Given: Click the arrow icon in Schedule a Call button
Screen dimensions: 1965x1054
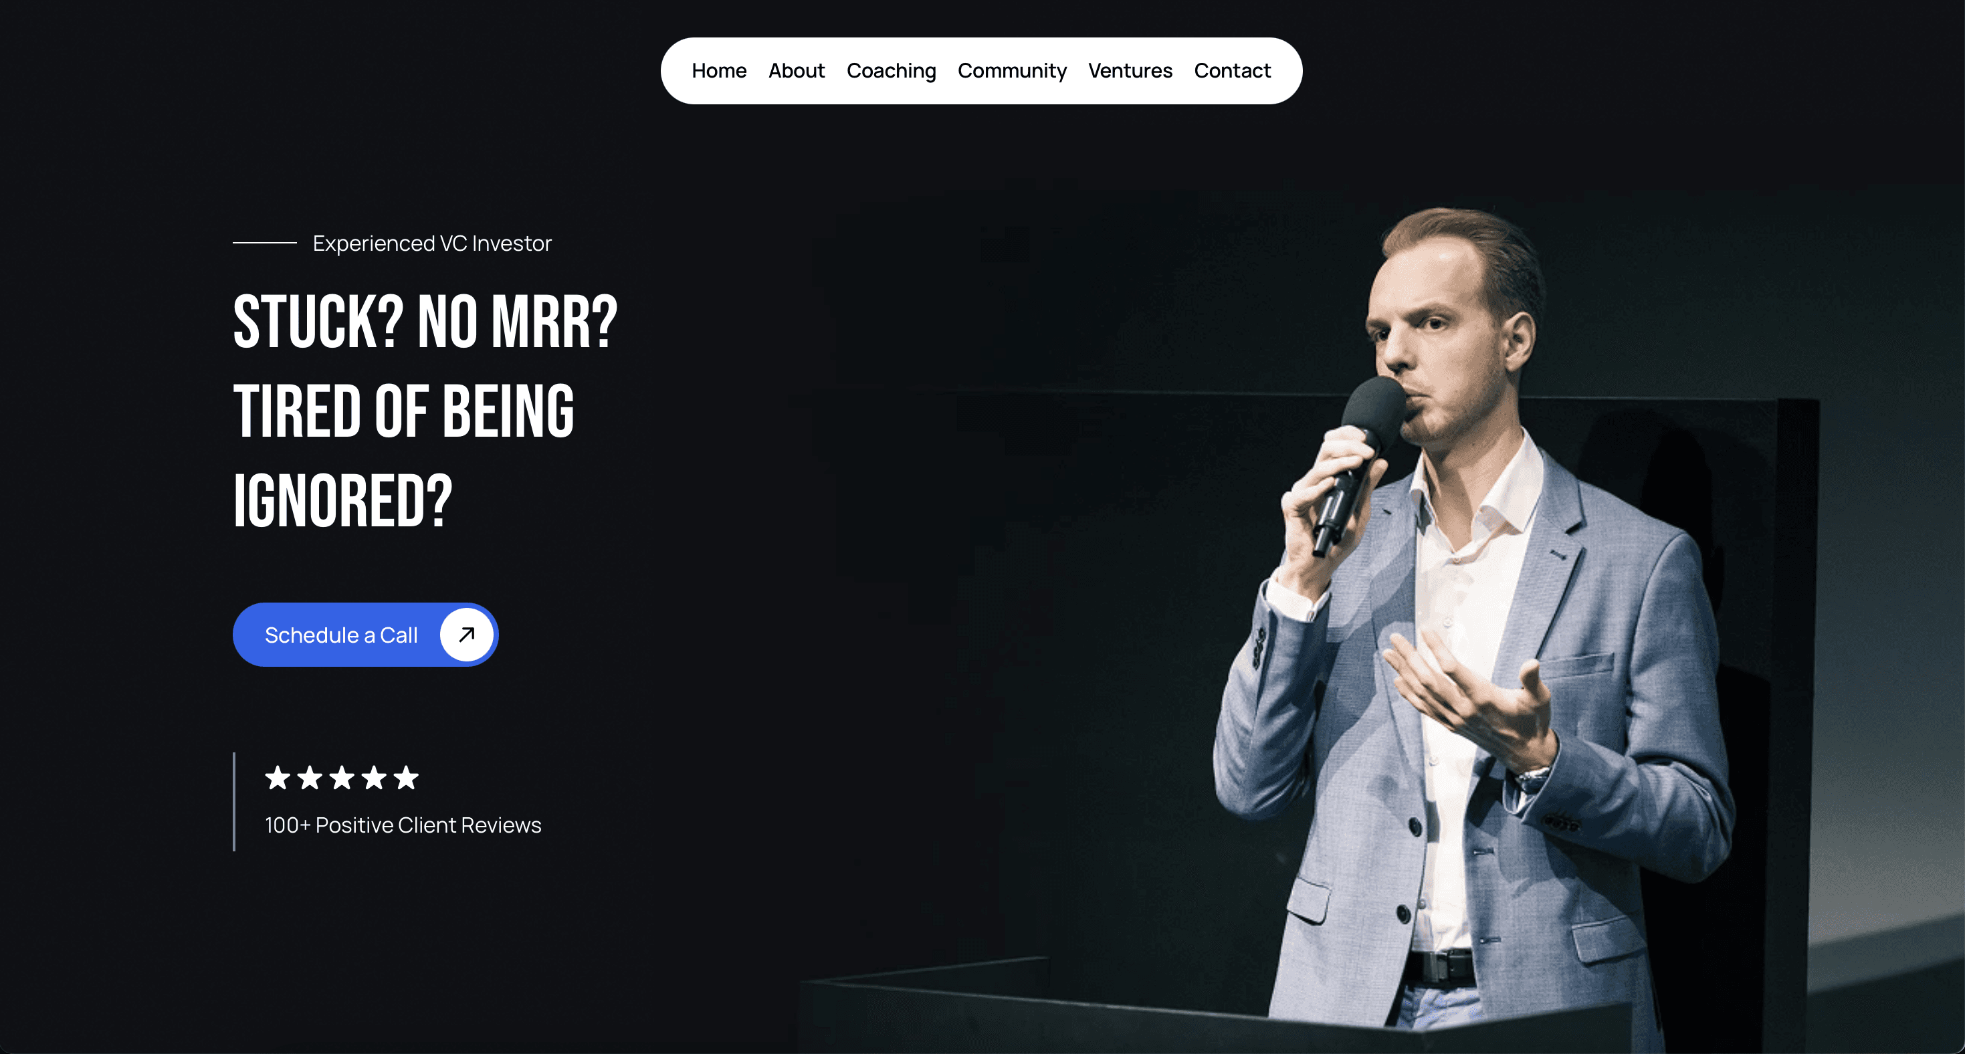Looking at the screenshot, I should click(x=467, y=635).
